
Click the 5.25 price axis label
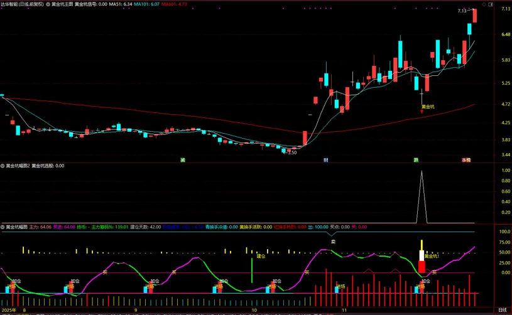506,83
